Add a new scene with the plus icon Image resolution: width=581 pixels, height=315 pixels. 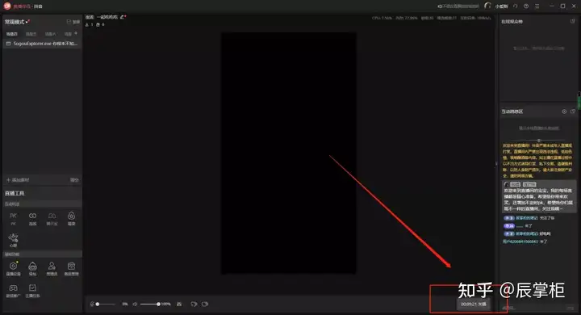click(76, 33)
